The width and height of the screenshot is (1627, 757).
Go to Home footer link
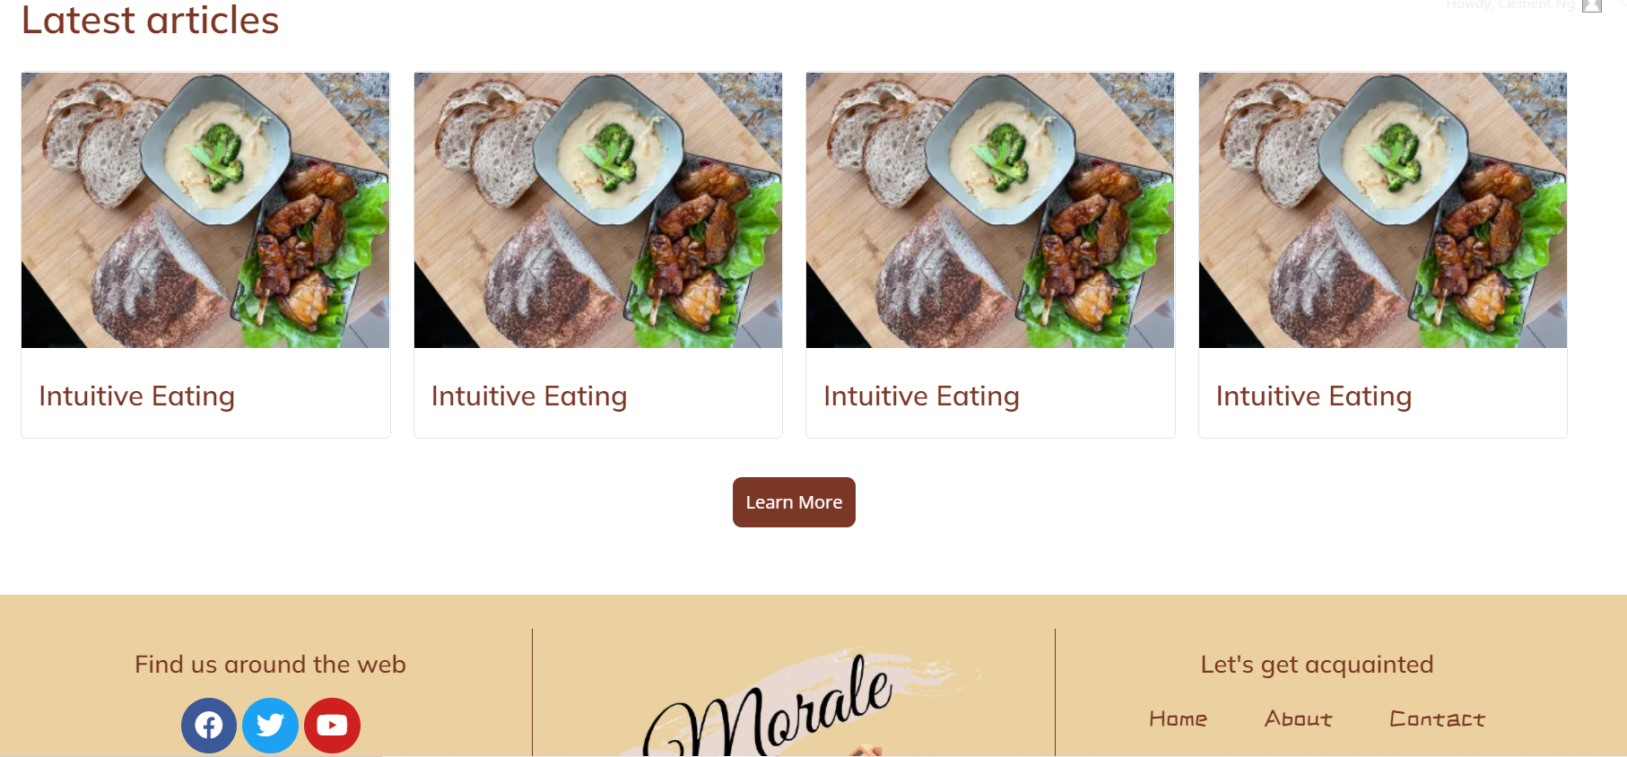[x=1178, y=719]
